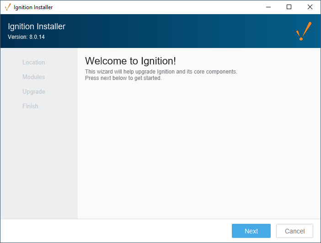
Task: Click the 'Version: 8.0.14' text
Action: coord(26,37)
